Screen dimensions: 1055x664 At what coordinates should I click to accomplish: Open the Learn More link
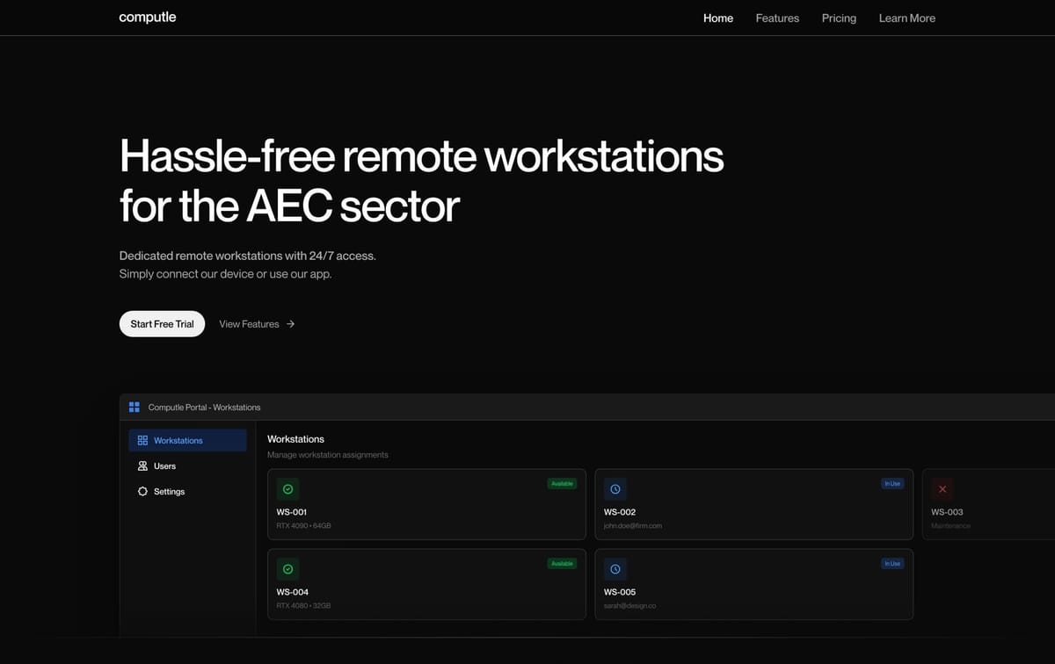906,18
